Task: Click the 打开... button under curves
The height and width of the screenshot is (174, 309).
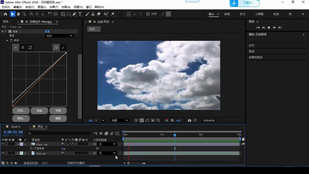Action: pyautogui.click(x=21, y=111)
